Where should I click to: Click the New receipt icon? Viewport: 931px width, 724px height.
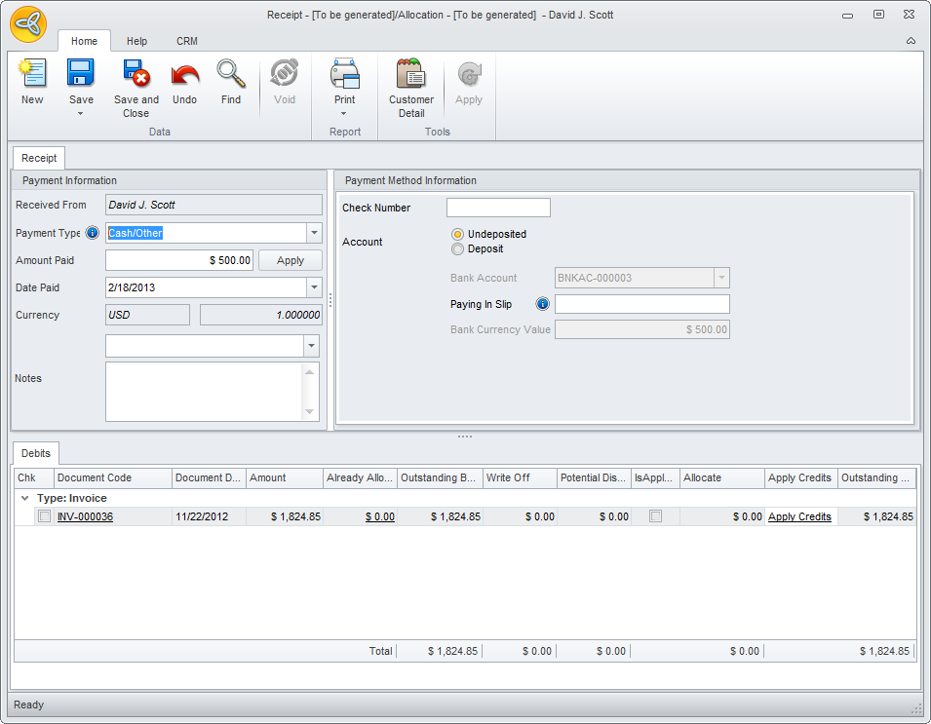click(x=32, y=75)
